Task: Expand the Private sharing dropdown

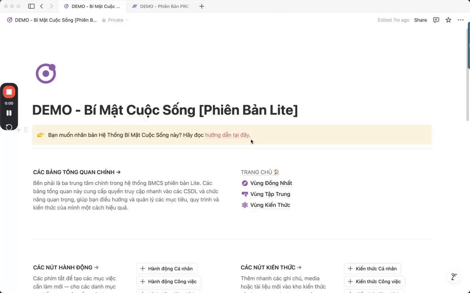Action: (115, 20)
